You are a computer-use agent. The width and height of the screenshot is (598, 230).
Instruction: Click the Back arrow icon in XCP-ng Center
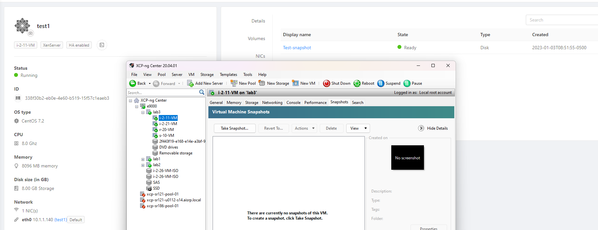133,83
